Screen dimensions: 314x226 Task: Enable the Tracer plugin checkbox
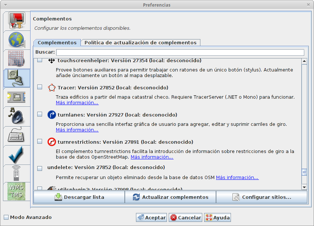40,87
